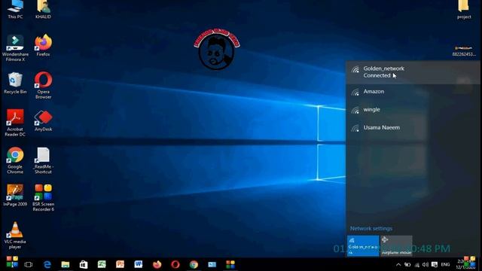Viewport: 482px width, 271px height.
Task: Select the VLC media player desktop shortcut
Action: [15, 235]
